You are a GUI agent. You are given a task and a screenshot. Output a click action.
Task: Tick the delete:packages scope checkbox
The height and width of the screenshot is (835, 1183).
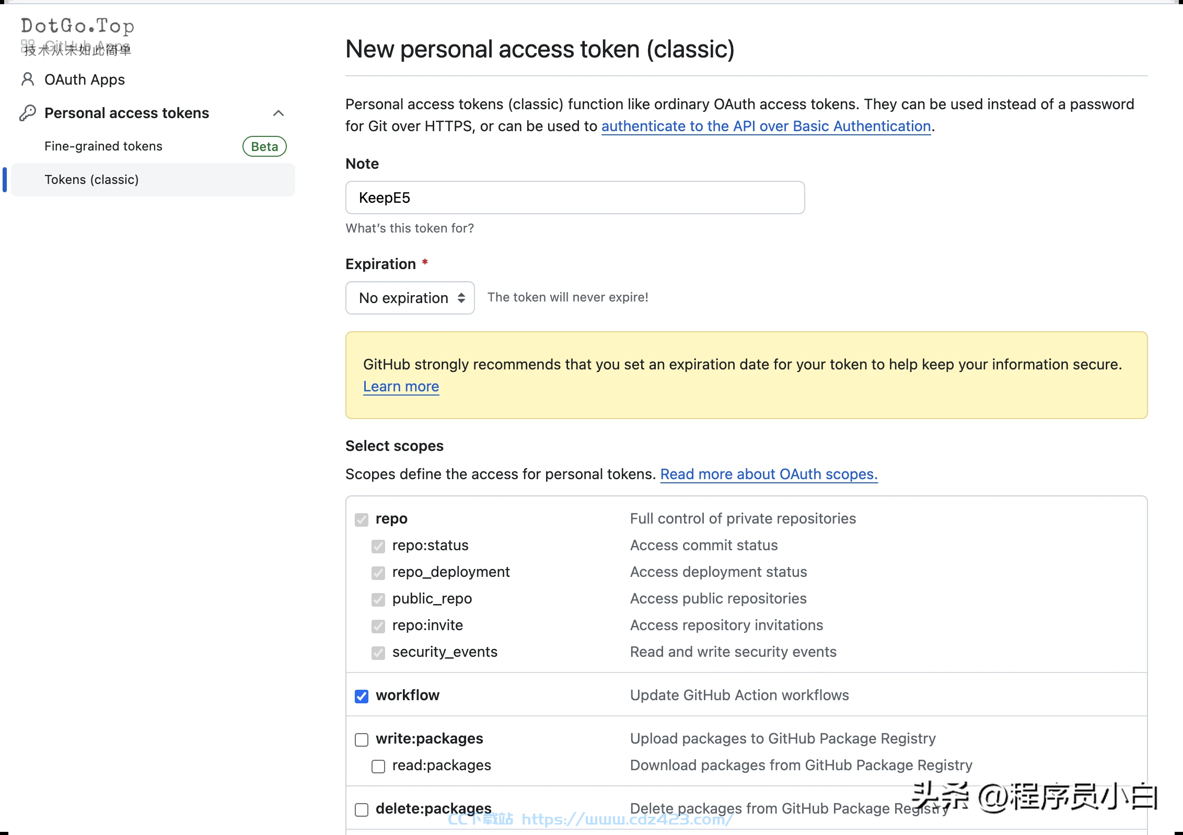pos(362,809)
